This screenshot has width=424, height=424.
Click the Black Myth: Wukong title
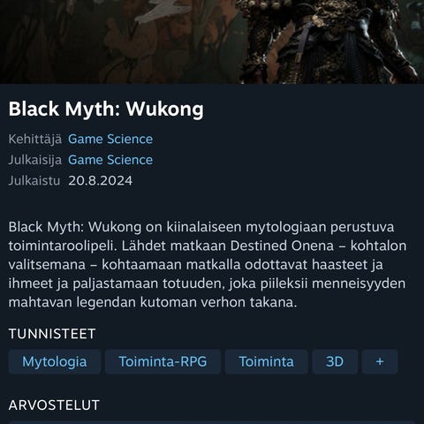[x=106, y=110]
